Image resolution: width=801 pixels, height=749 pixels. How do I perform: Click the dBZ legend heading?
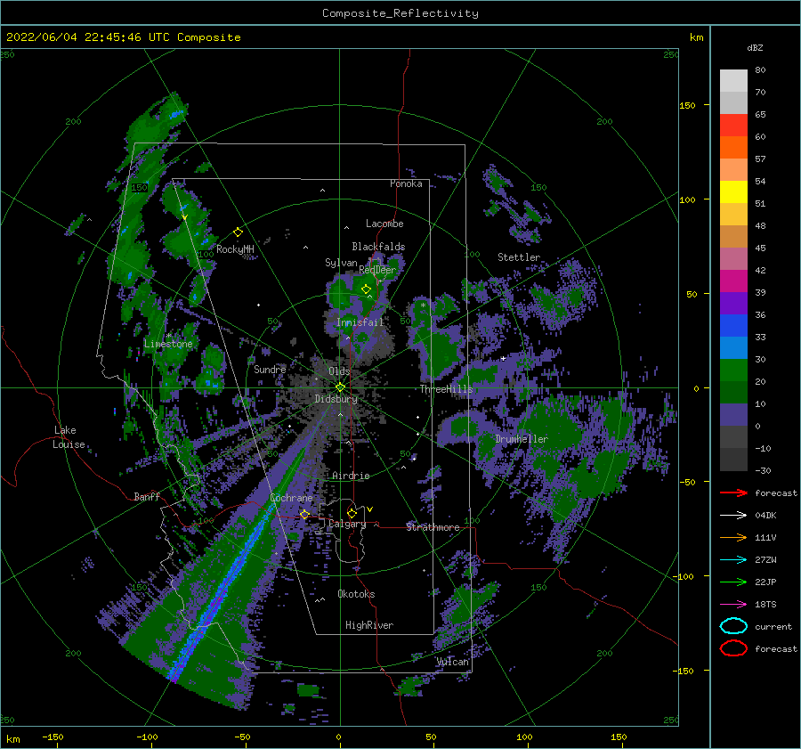(755, 48)
